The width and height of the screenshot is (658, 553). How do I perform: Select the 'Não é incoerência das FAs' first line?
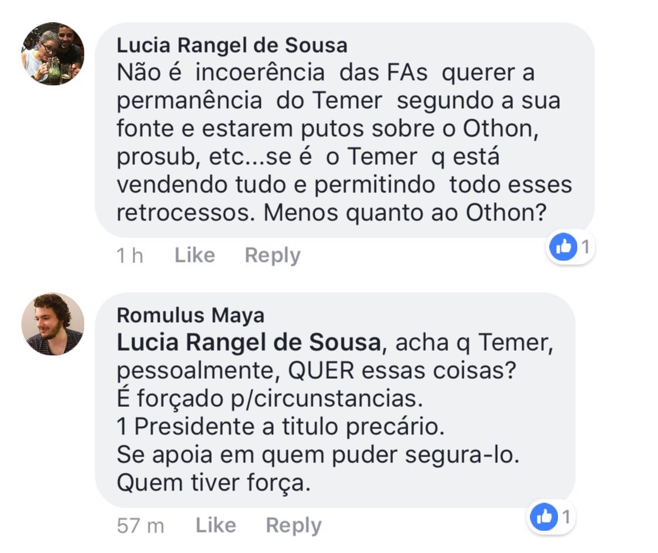point(326,72)
